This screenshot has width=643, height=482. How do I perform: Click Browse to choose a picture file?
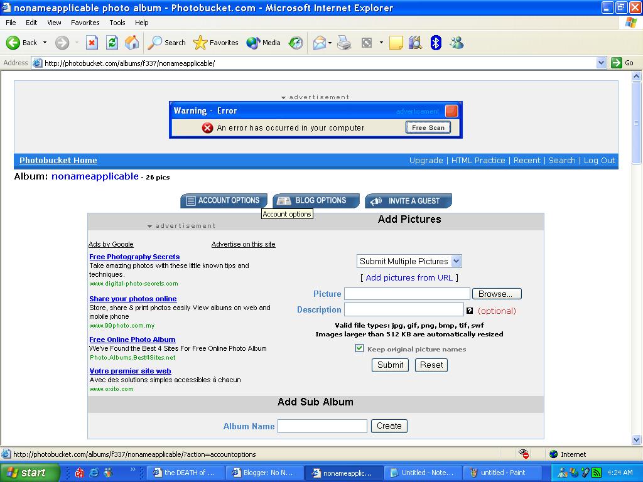[x=497, y=294]
